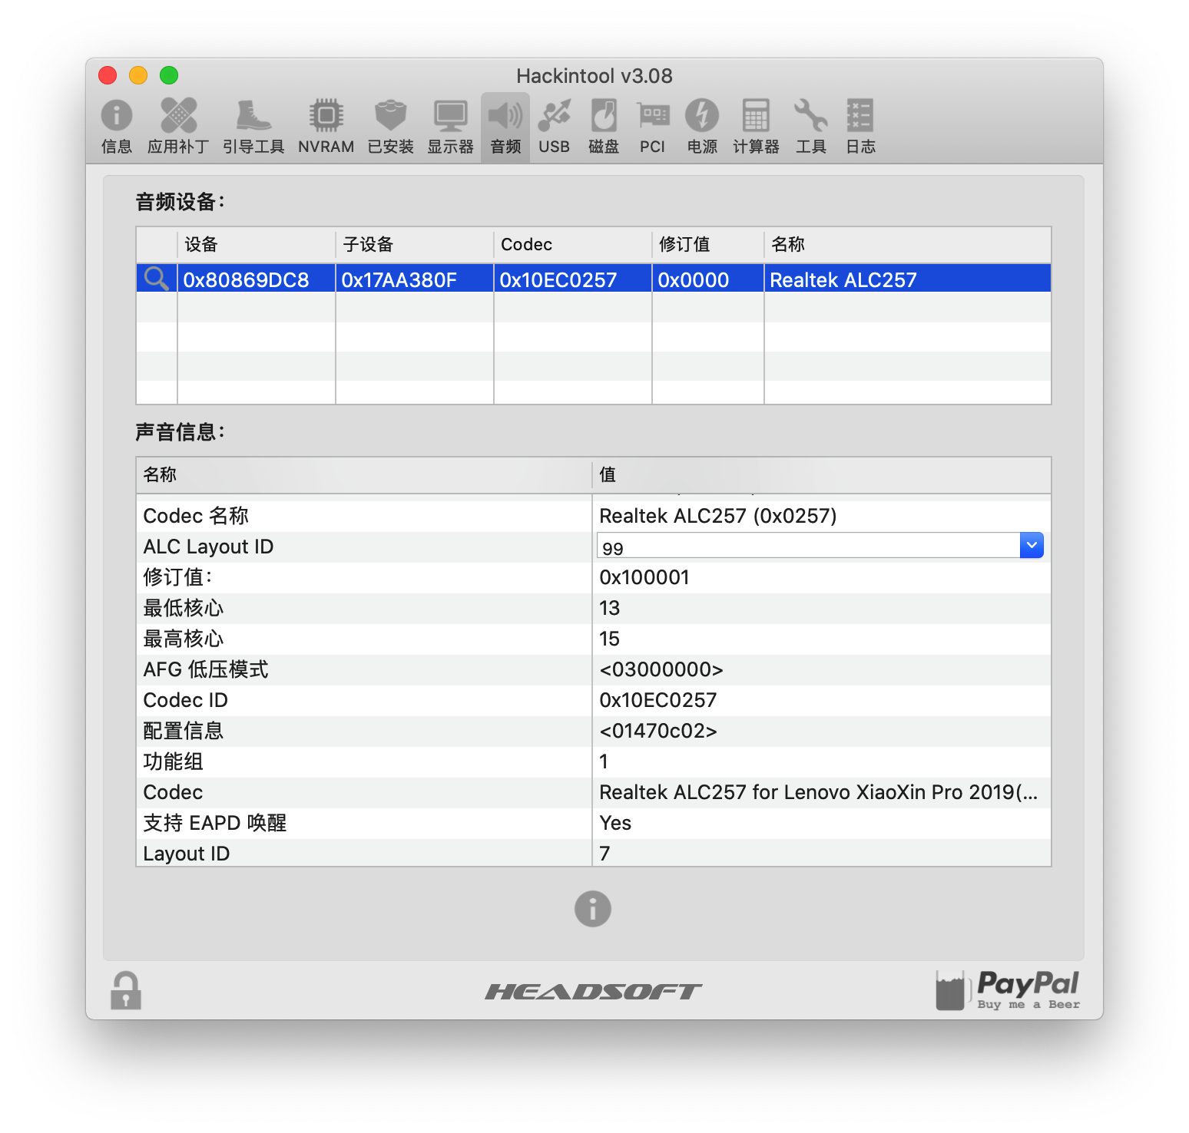Click the ALC Layout ID row label

pyautogui.click(x=208, y=547)
